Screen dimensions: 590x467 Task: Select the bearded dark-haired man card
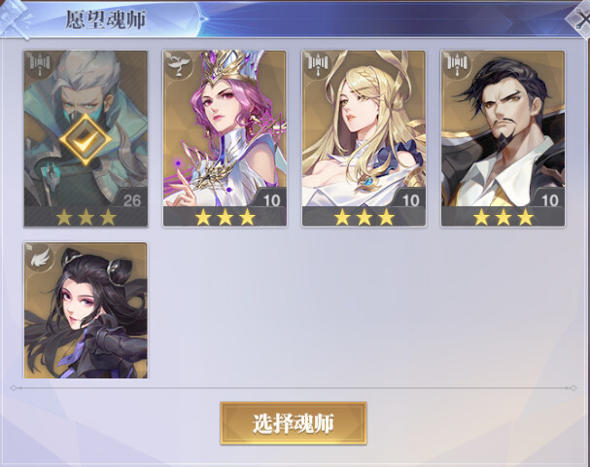503,138
